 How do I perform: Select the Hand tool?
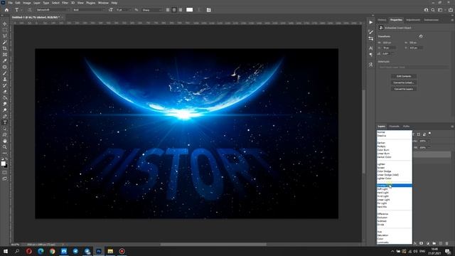coord(5,141)
